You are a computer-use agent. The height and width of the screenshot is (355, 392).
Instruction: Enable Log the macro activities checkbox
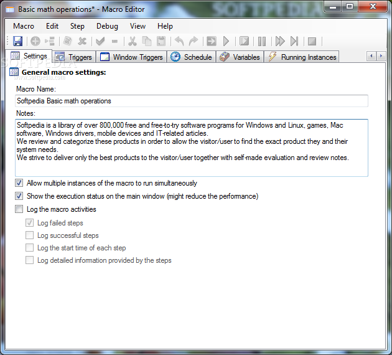coord(19,209)
